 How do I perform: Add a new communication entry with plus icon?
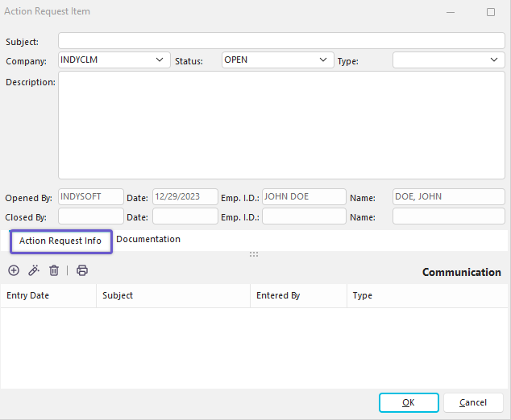pos(14,271)
